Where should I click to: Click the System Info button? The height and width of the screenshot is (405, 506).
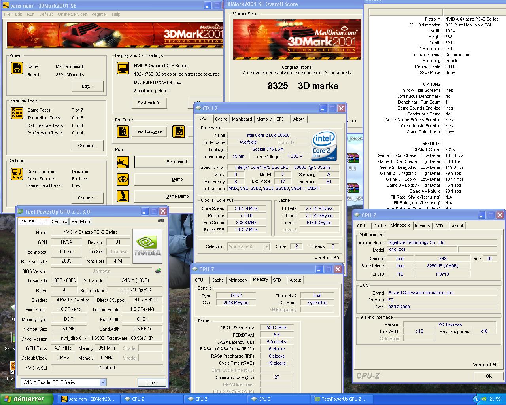pos(149,103)
